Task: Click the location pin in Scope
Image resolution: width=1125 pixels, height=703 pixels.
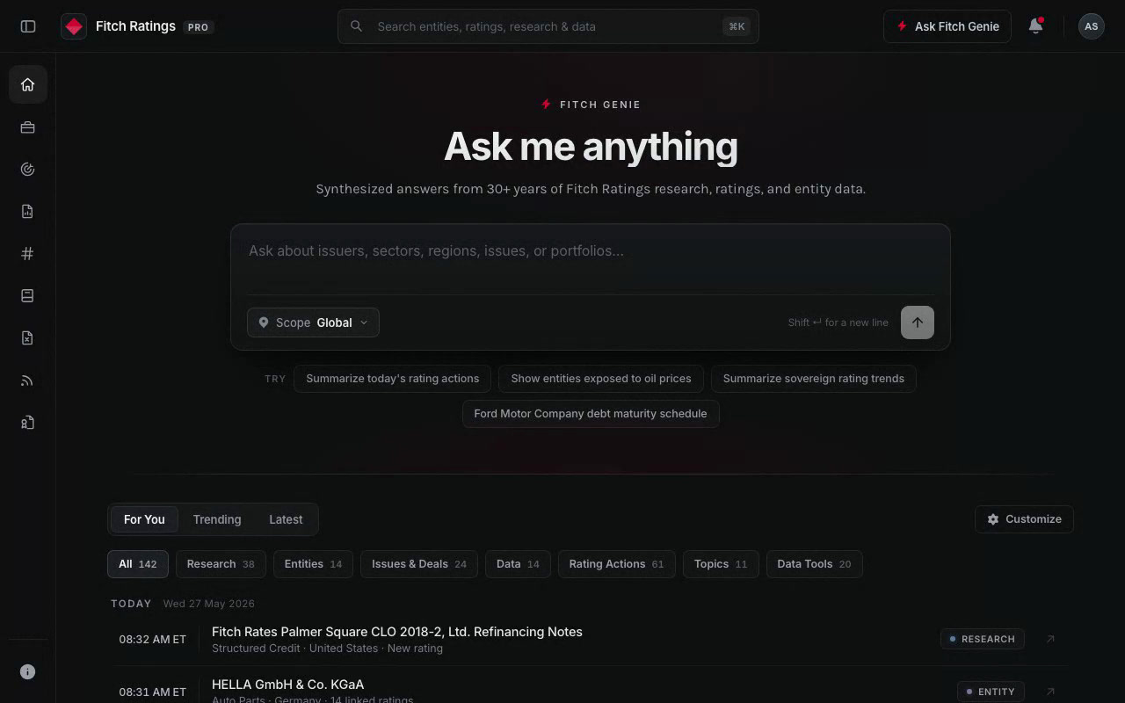Action: tap(263, 323)
